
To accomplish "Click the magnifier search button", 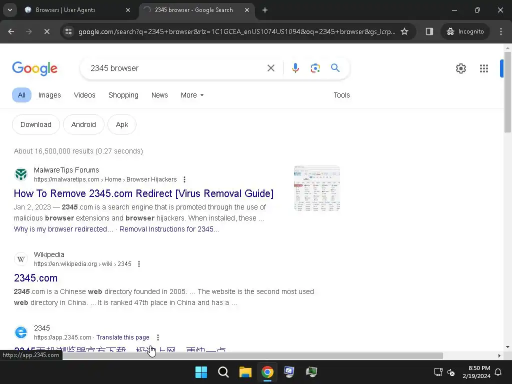I will pyautogui.click(x=335, y=68).
